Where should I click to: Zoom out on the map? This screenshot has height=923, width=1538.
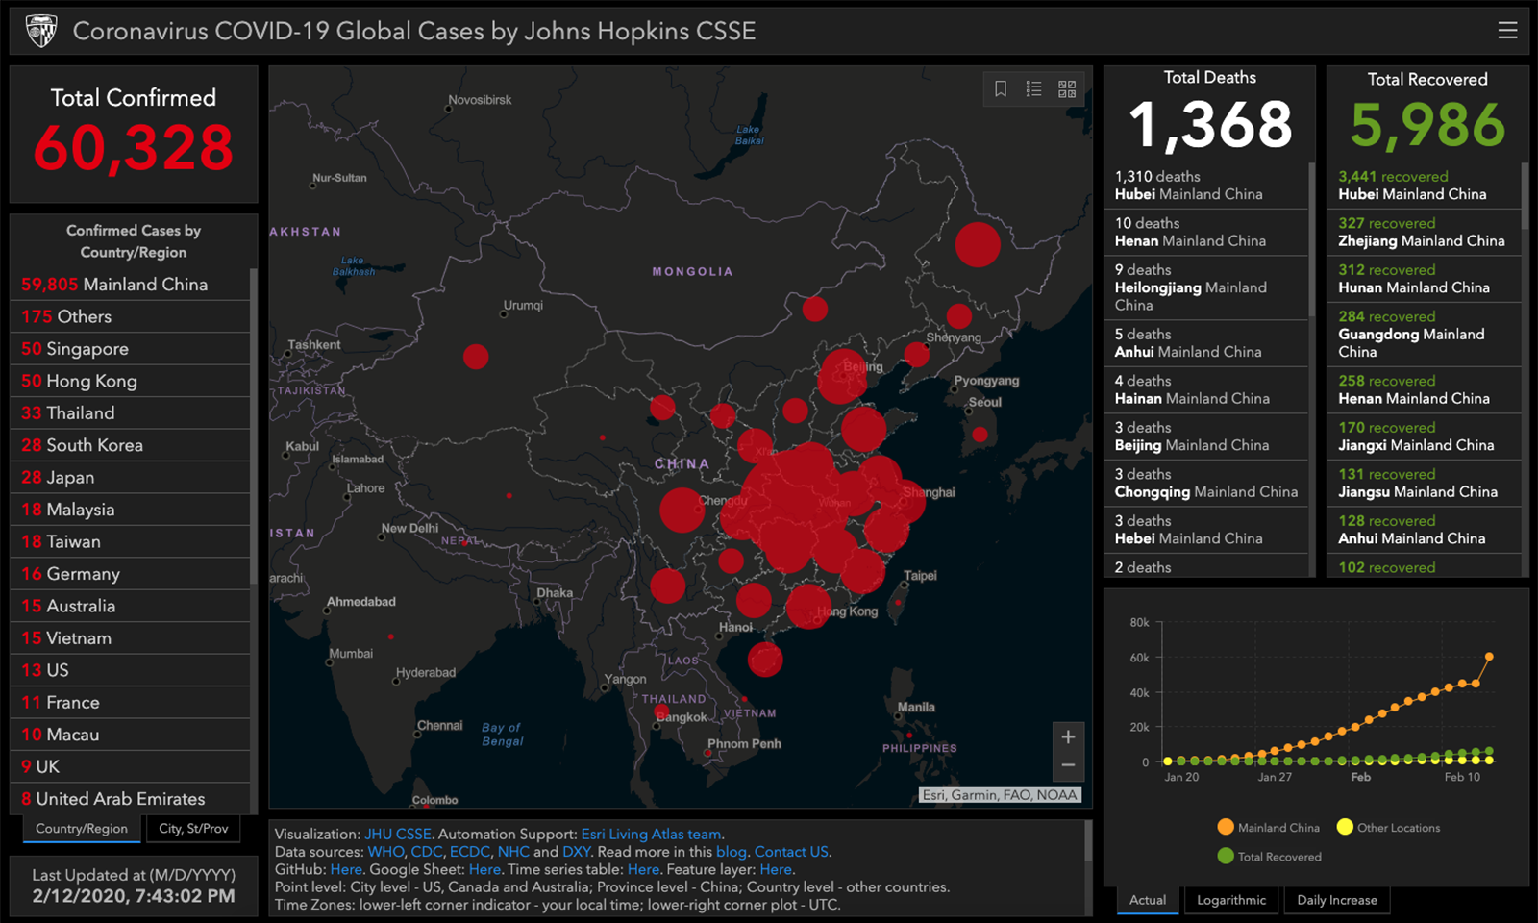[x=1068, y=766]
